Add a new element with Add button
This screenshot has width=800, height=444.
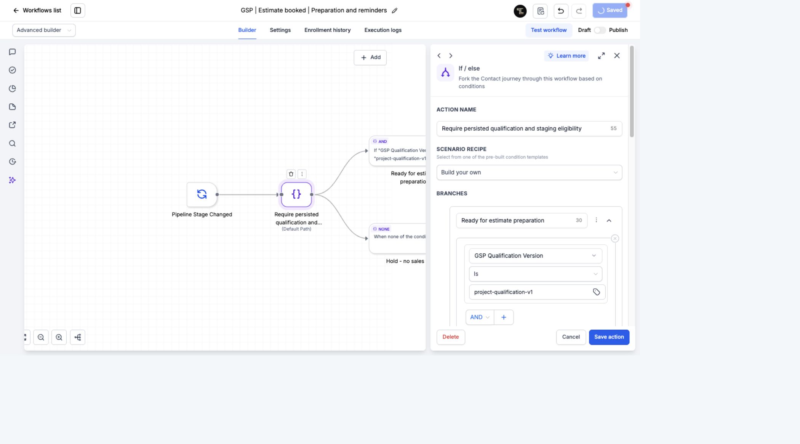[370, 58]
